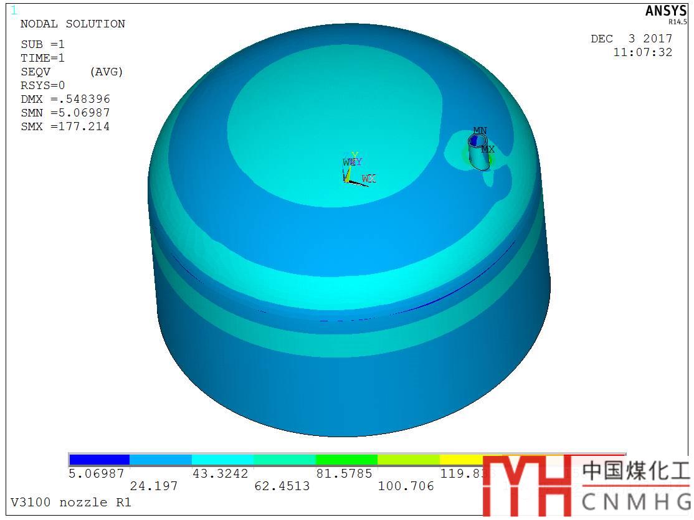Click the red CNMHG watermark logo
694x520 pixels.
tap(526, 486)
